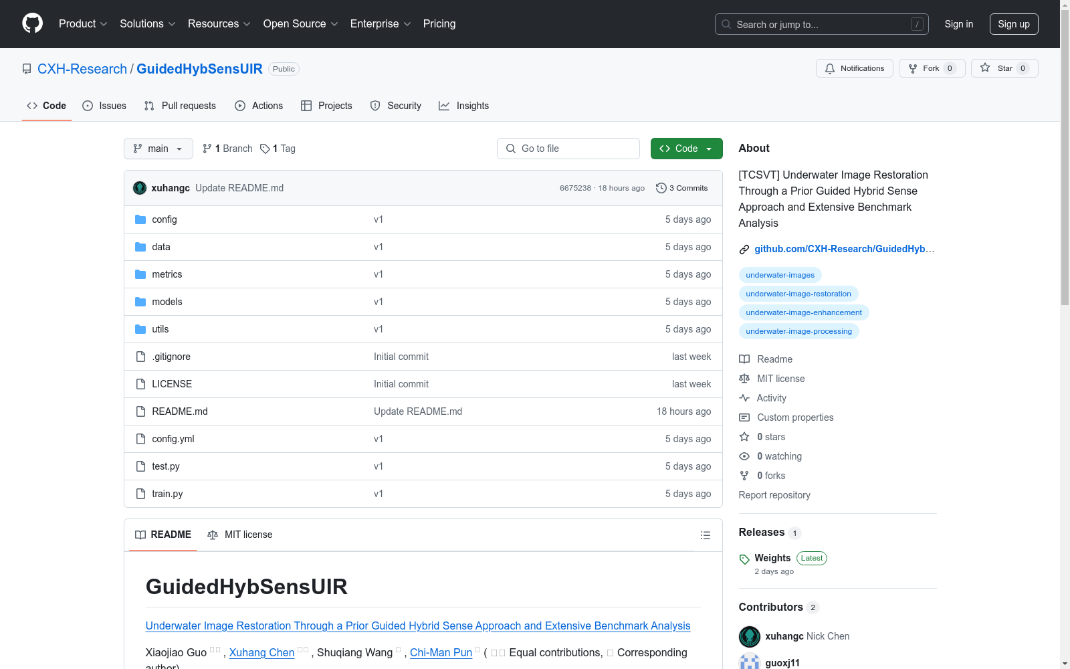The height and width of the screenshot is (669, 1070).
Task: Expand the Solutions menu
Action: coord(148,23)
